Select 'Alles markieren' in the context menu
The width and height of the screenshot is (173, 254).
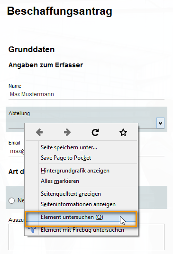click(x=60, y=181)
